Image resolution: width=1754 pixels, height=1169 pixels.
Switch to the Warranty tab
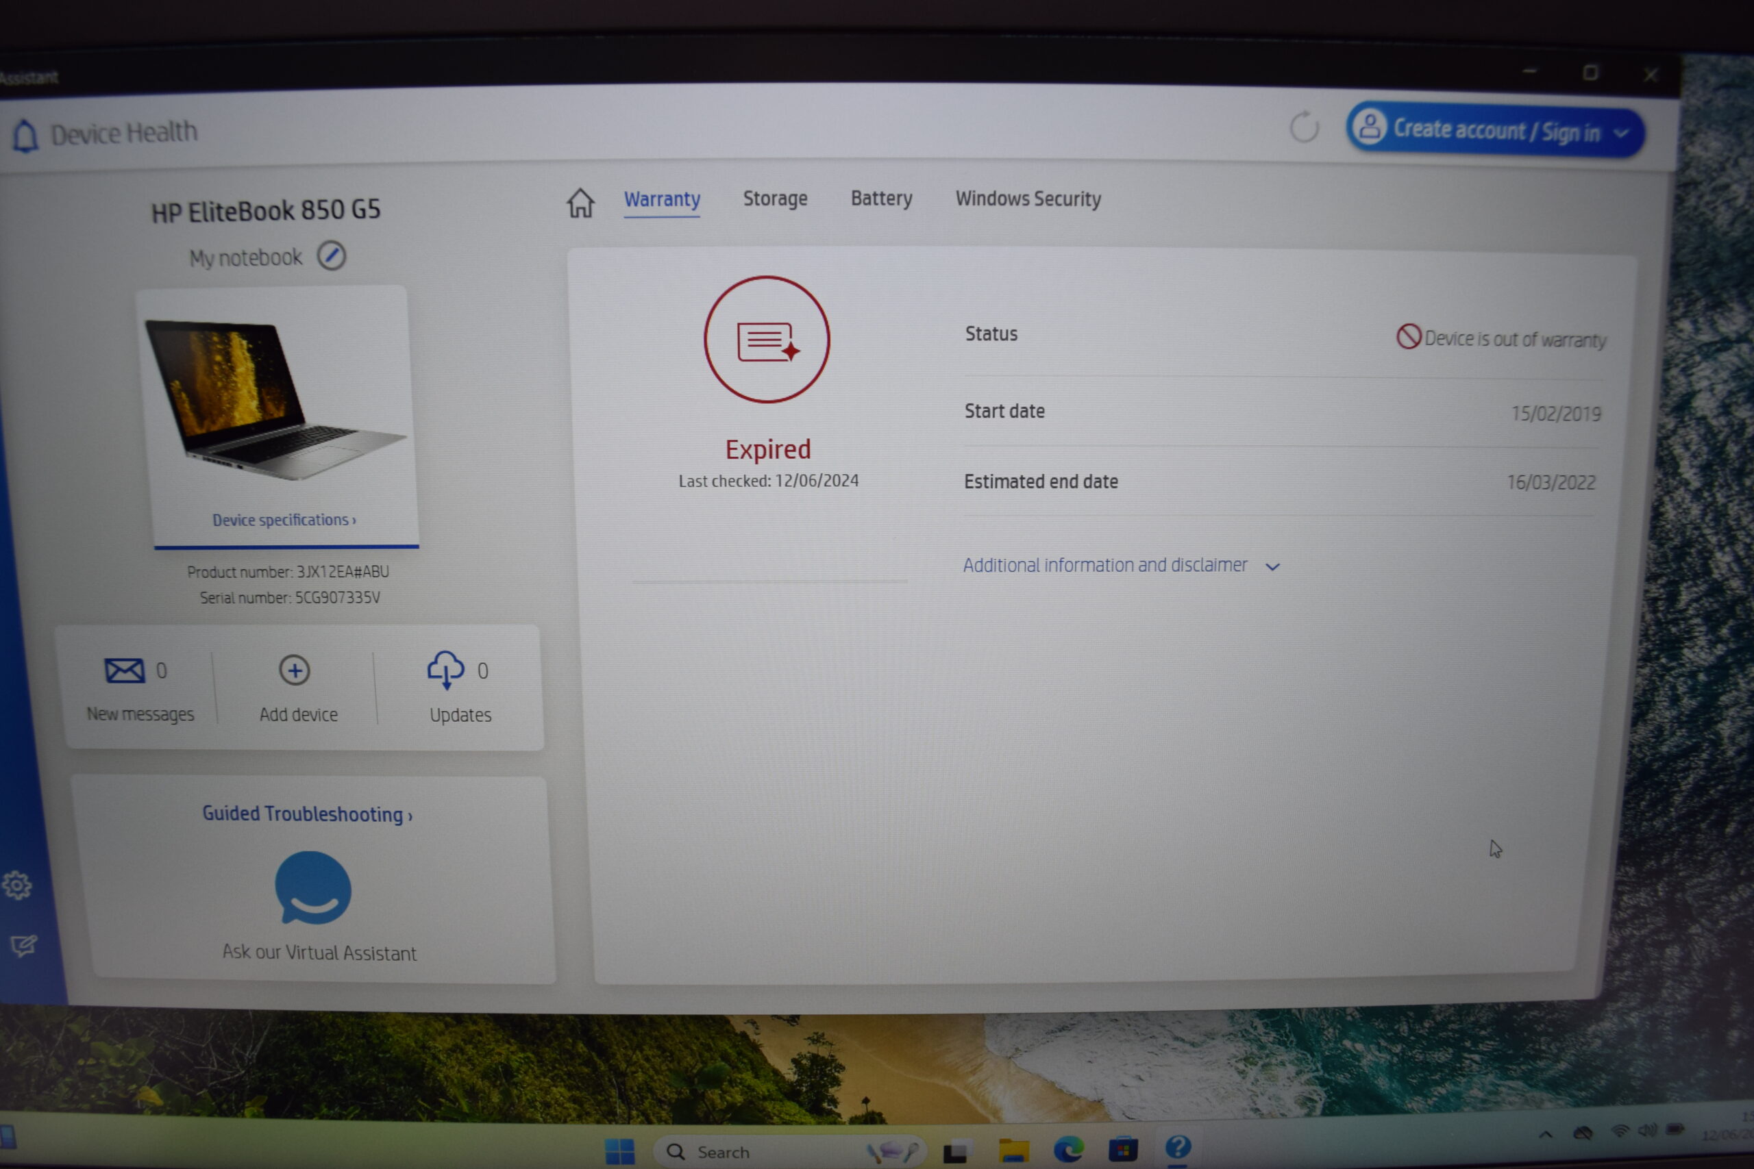pos(663,200)
